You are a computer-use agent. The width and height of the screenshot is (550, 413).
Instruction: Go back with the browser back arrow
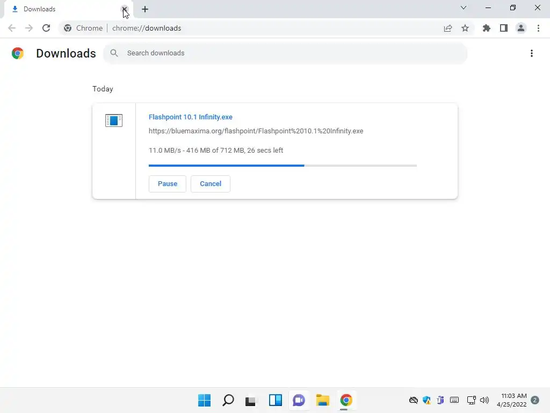12,28
